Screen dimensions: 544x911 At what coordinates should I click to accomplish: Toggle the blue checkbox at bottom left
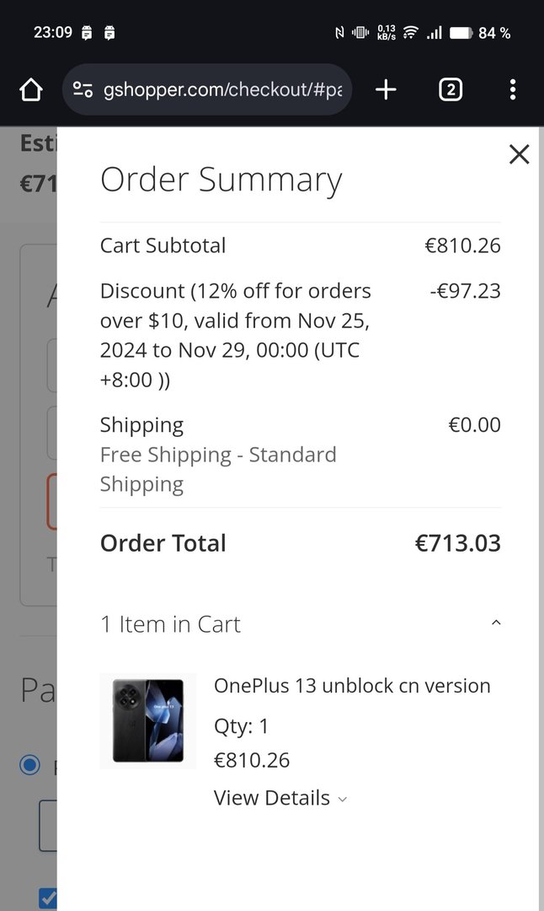click(x=48, y=898)
